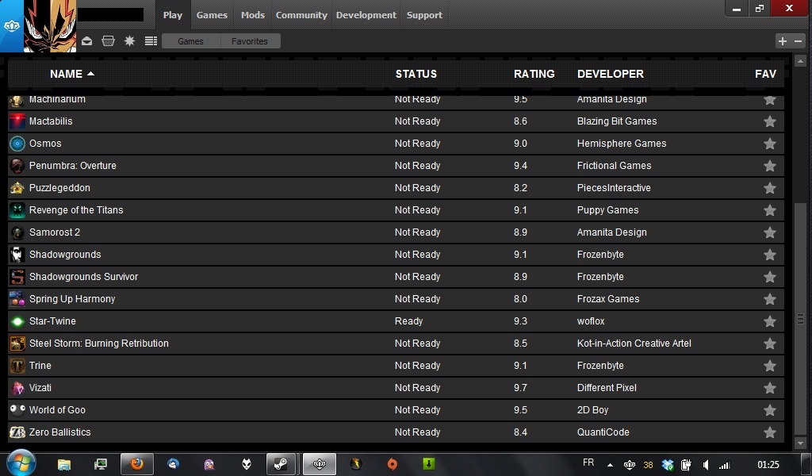
Task: Show hidden system tray icons arrow
Action: click(x=610, y=465)
